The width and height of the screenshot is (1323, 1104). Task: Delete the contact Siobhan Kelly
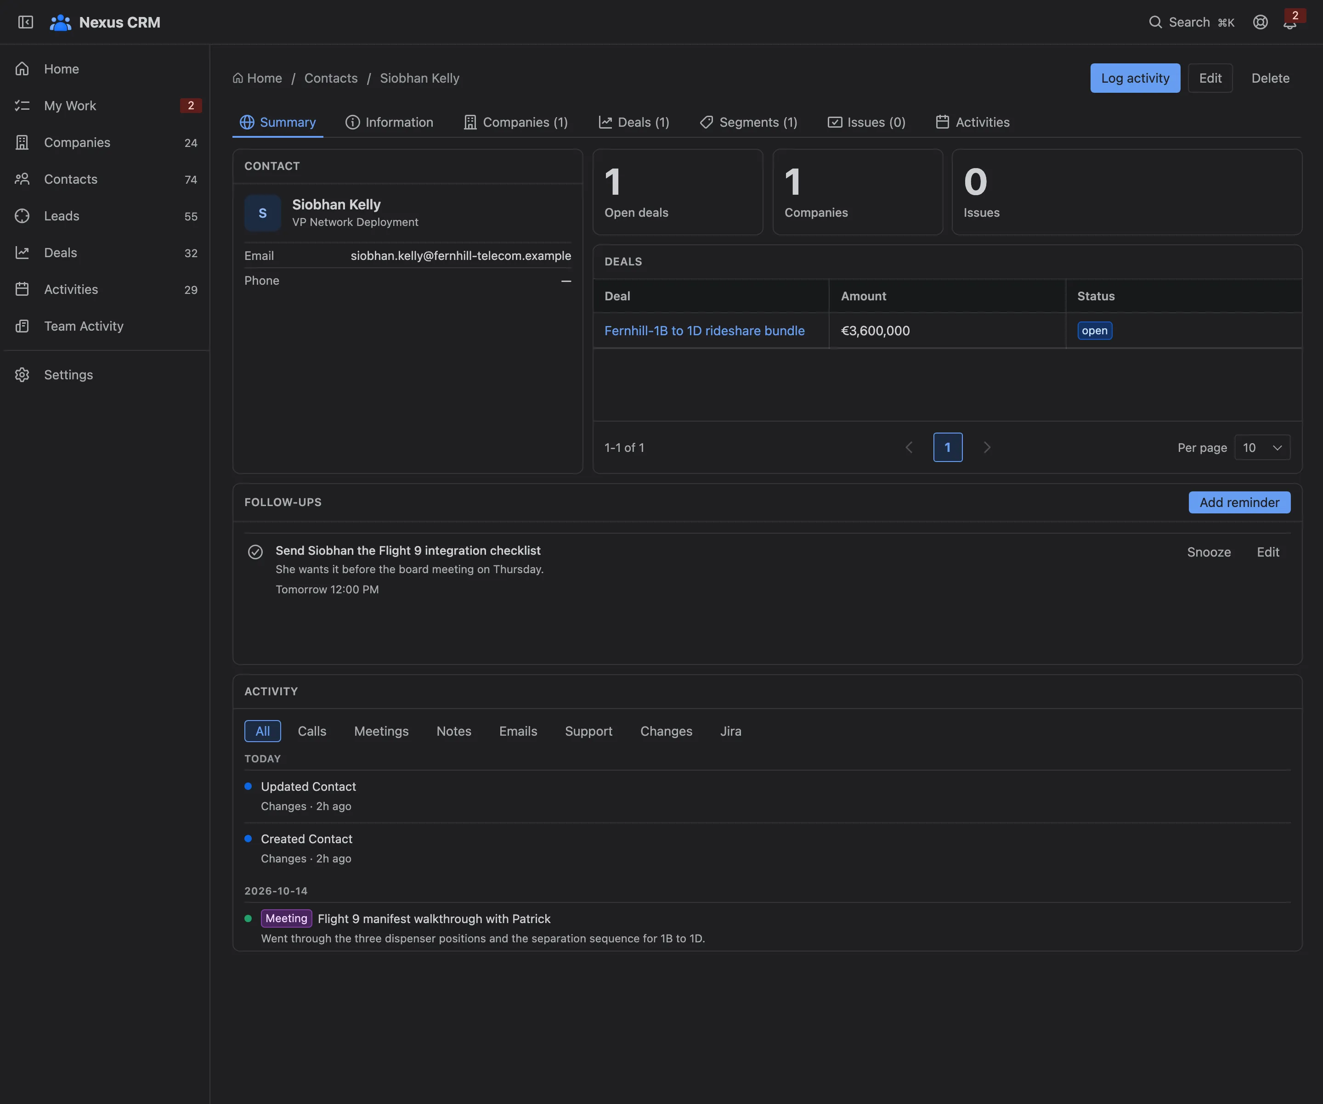(x=1270, y=78)
